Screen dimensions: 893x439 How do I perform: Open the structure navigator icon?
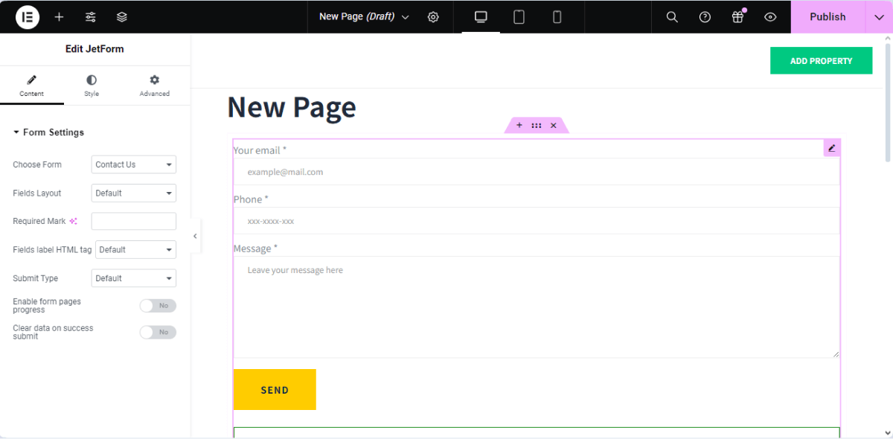(x=121, y=16)
